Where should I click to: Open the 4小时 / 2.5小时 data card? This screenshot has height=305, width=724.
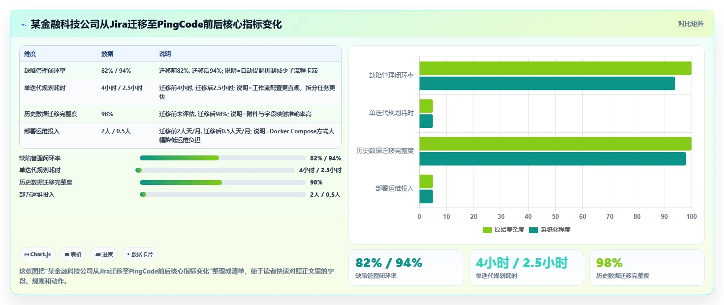(527, 268)
